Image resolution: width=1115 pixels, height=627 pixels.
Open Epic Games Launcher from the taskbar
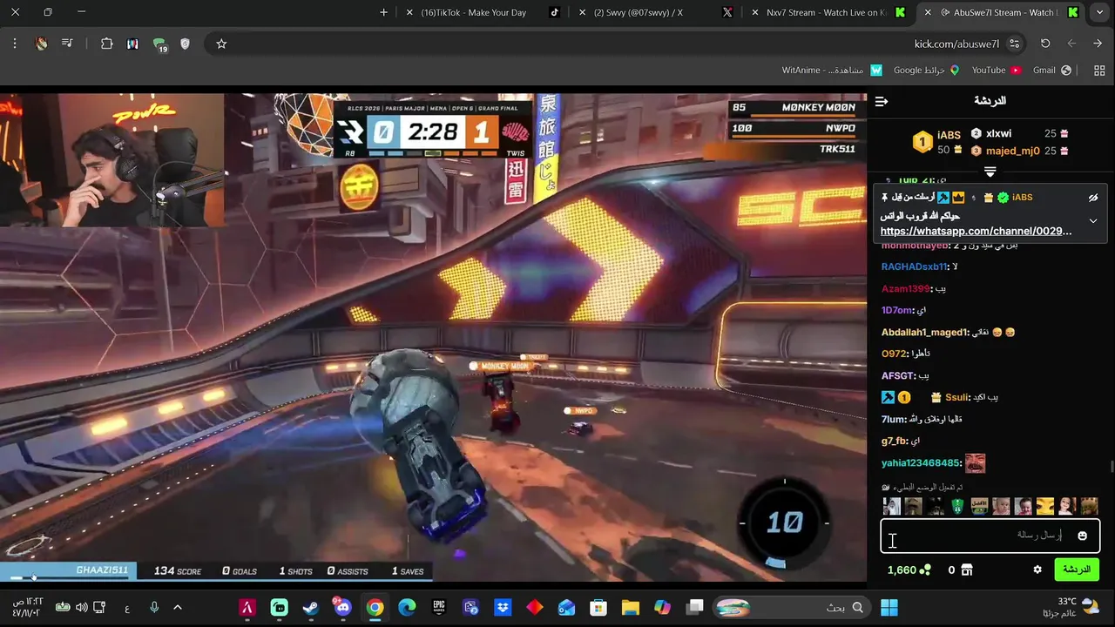point(439,607)
